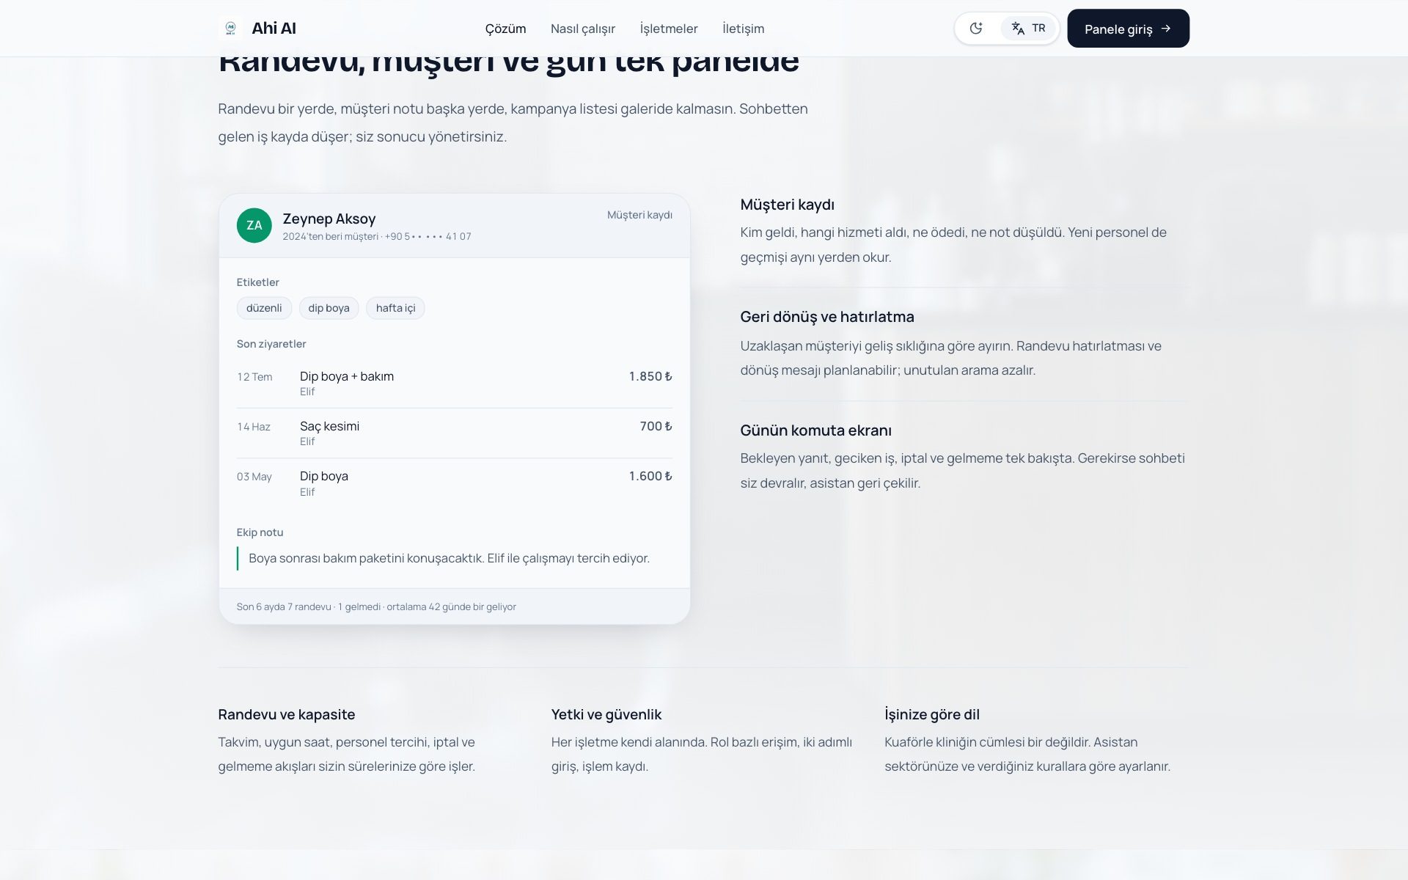Click the ZA green avatar circle
Screen dimensions: 1408x880
coord(254,225)
